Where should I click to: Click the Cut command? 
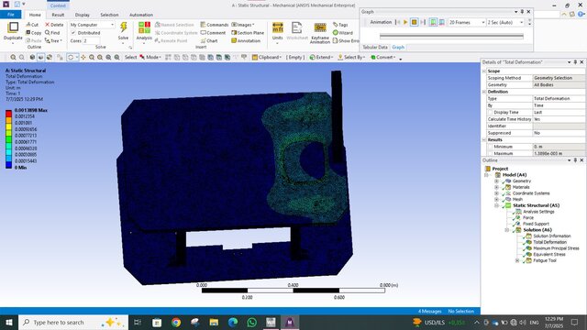coord(32,25)
